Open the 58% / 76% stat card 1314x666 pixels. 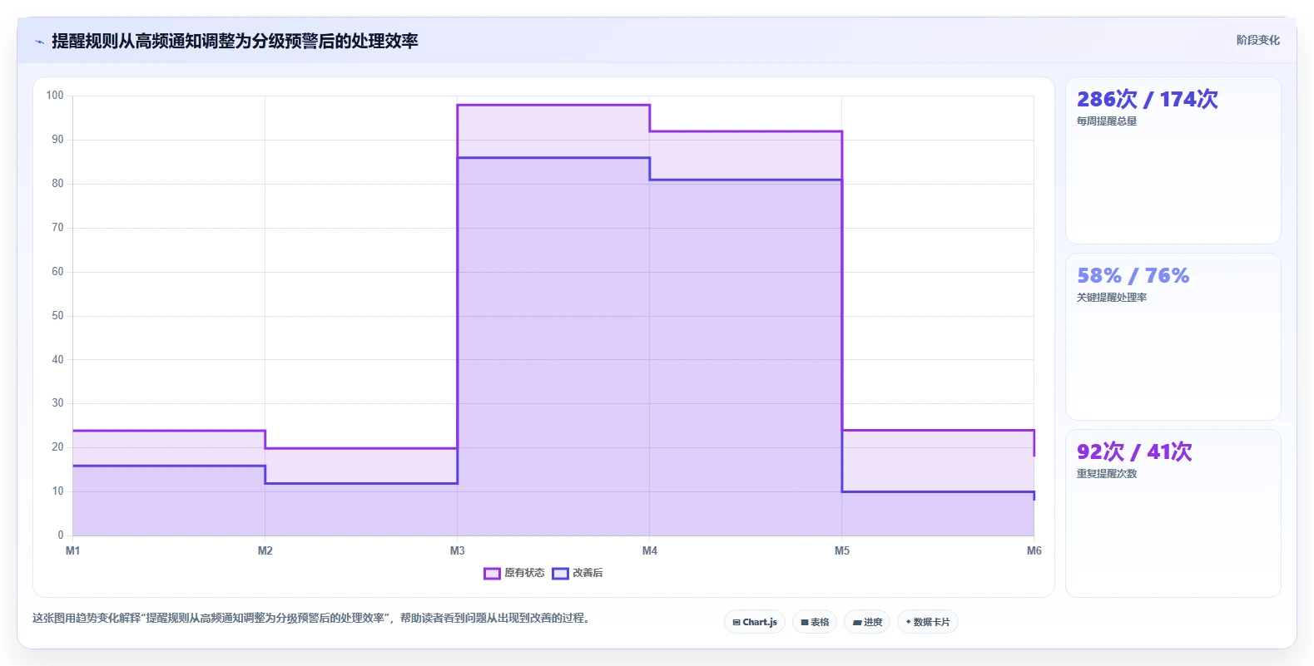coord(1173,337)
